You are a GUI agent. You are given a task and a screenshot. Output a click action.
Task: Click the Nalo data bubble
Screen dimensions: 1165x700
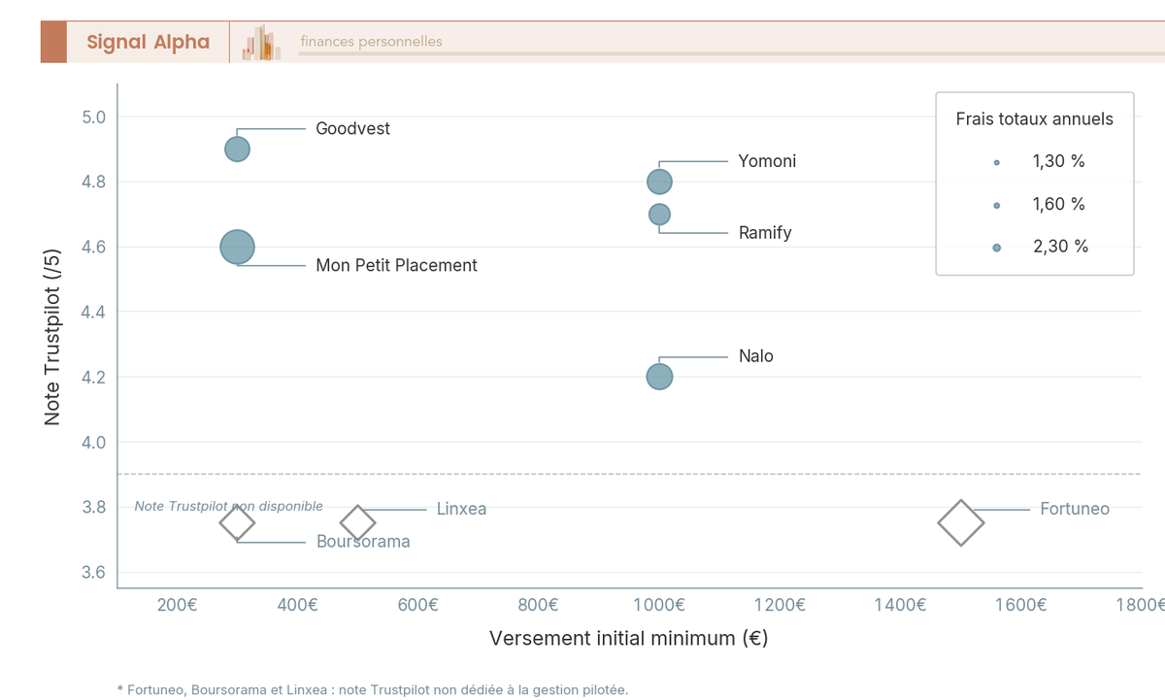pyautogui.click(x=660, y=377)
